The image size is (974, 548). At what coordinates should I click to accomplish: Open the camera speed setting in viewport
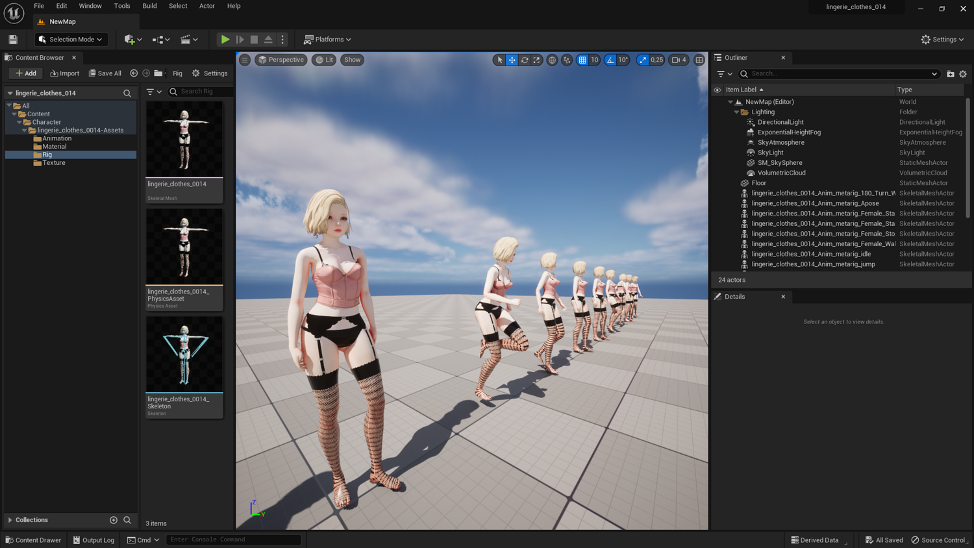[679, 60]
